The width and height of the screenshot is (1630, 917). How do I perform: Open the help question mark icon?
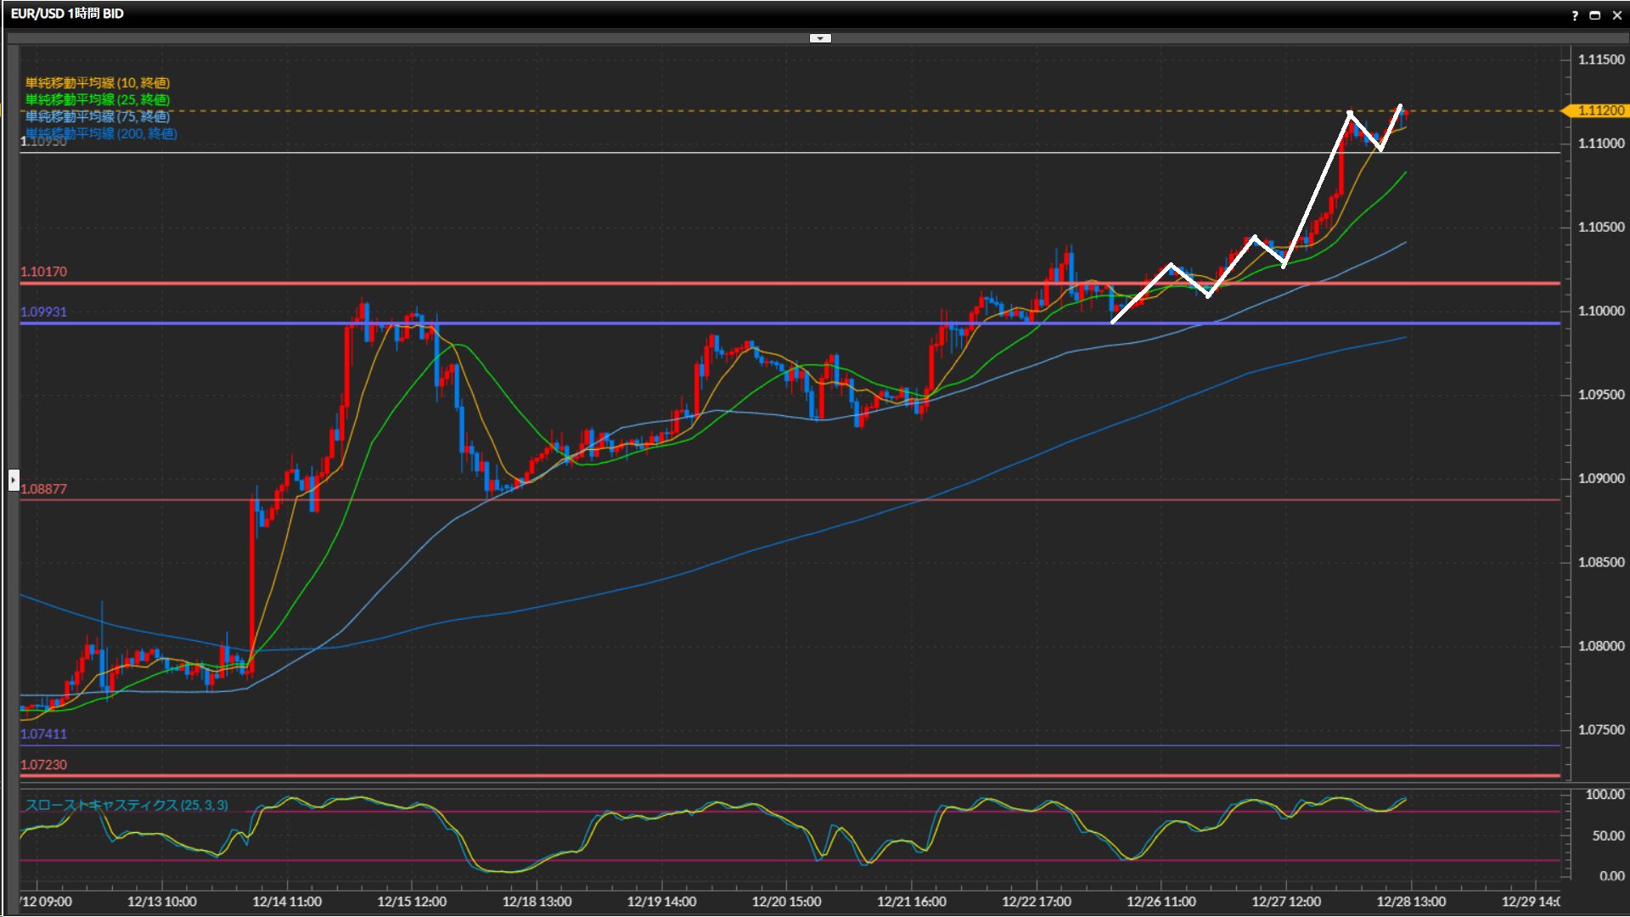click(x=1575, y=15)
